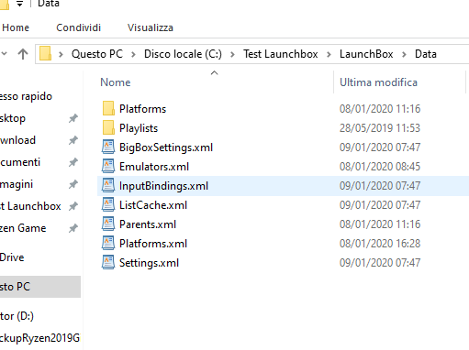Click the BigBoxSettings.xml file icon

tap(108, 148)
